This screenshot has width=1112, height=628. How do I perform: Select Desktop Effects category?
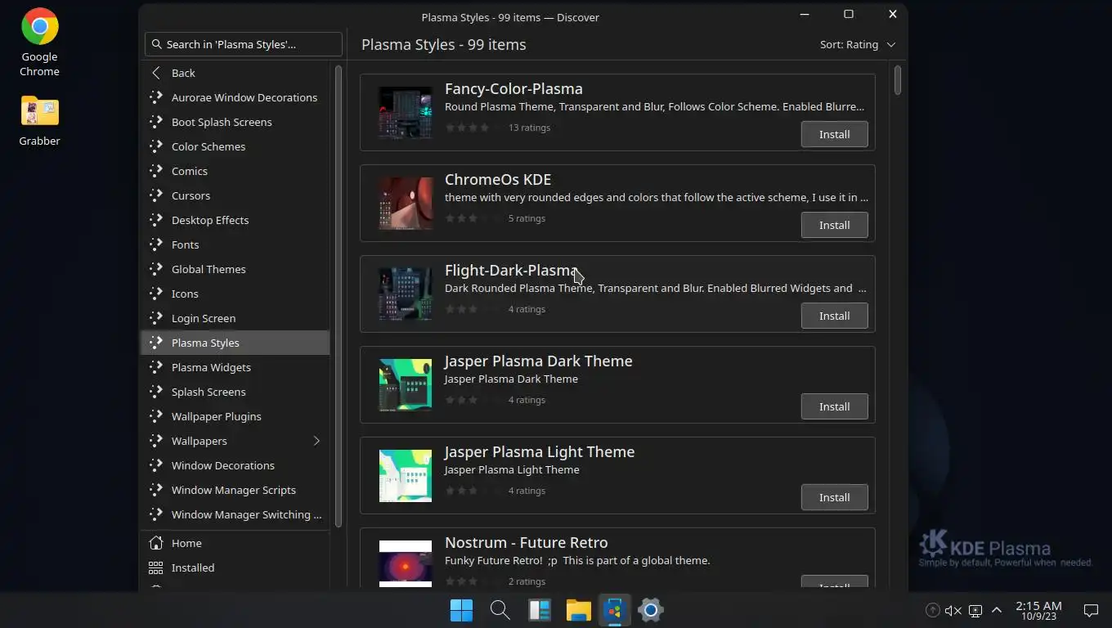coord(235,220)
